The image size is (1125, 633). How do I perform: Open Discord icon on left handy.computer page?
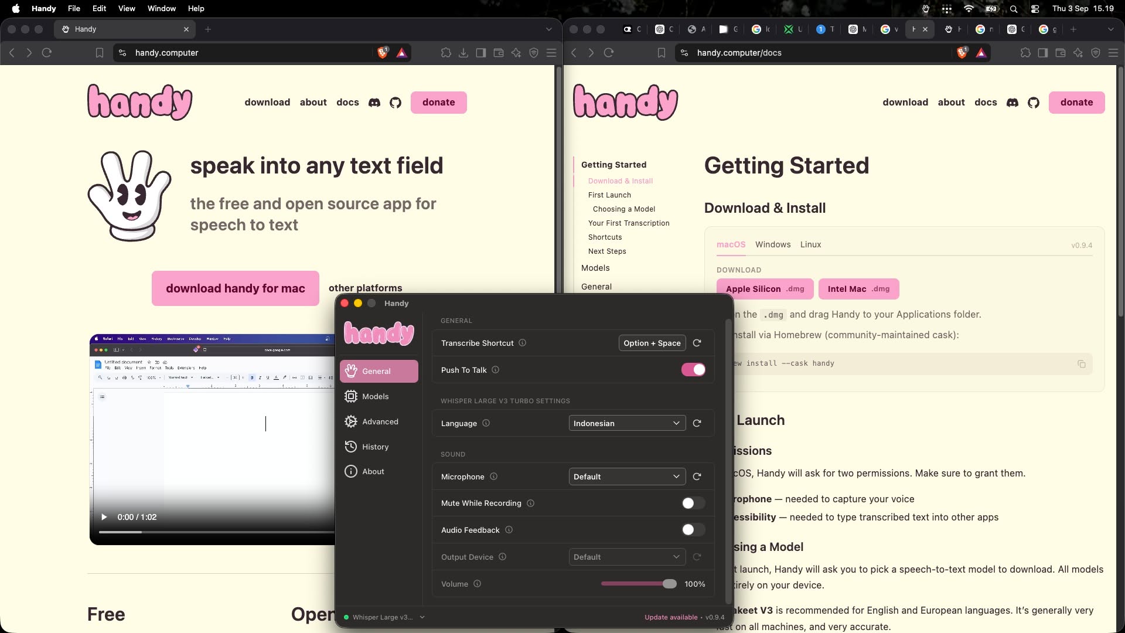tap(374, 103)
